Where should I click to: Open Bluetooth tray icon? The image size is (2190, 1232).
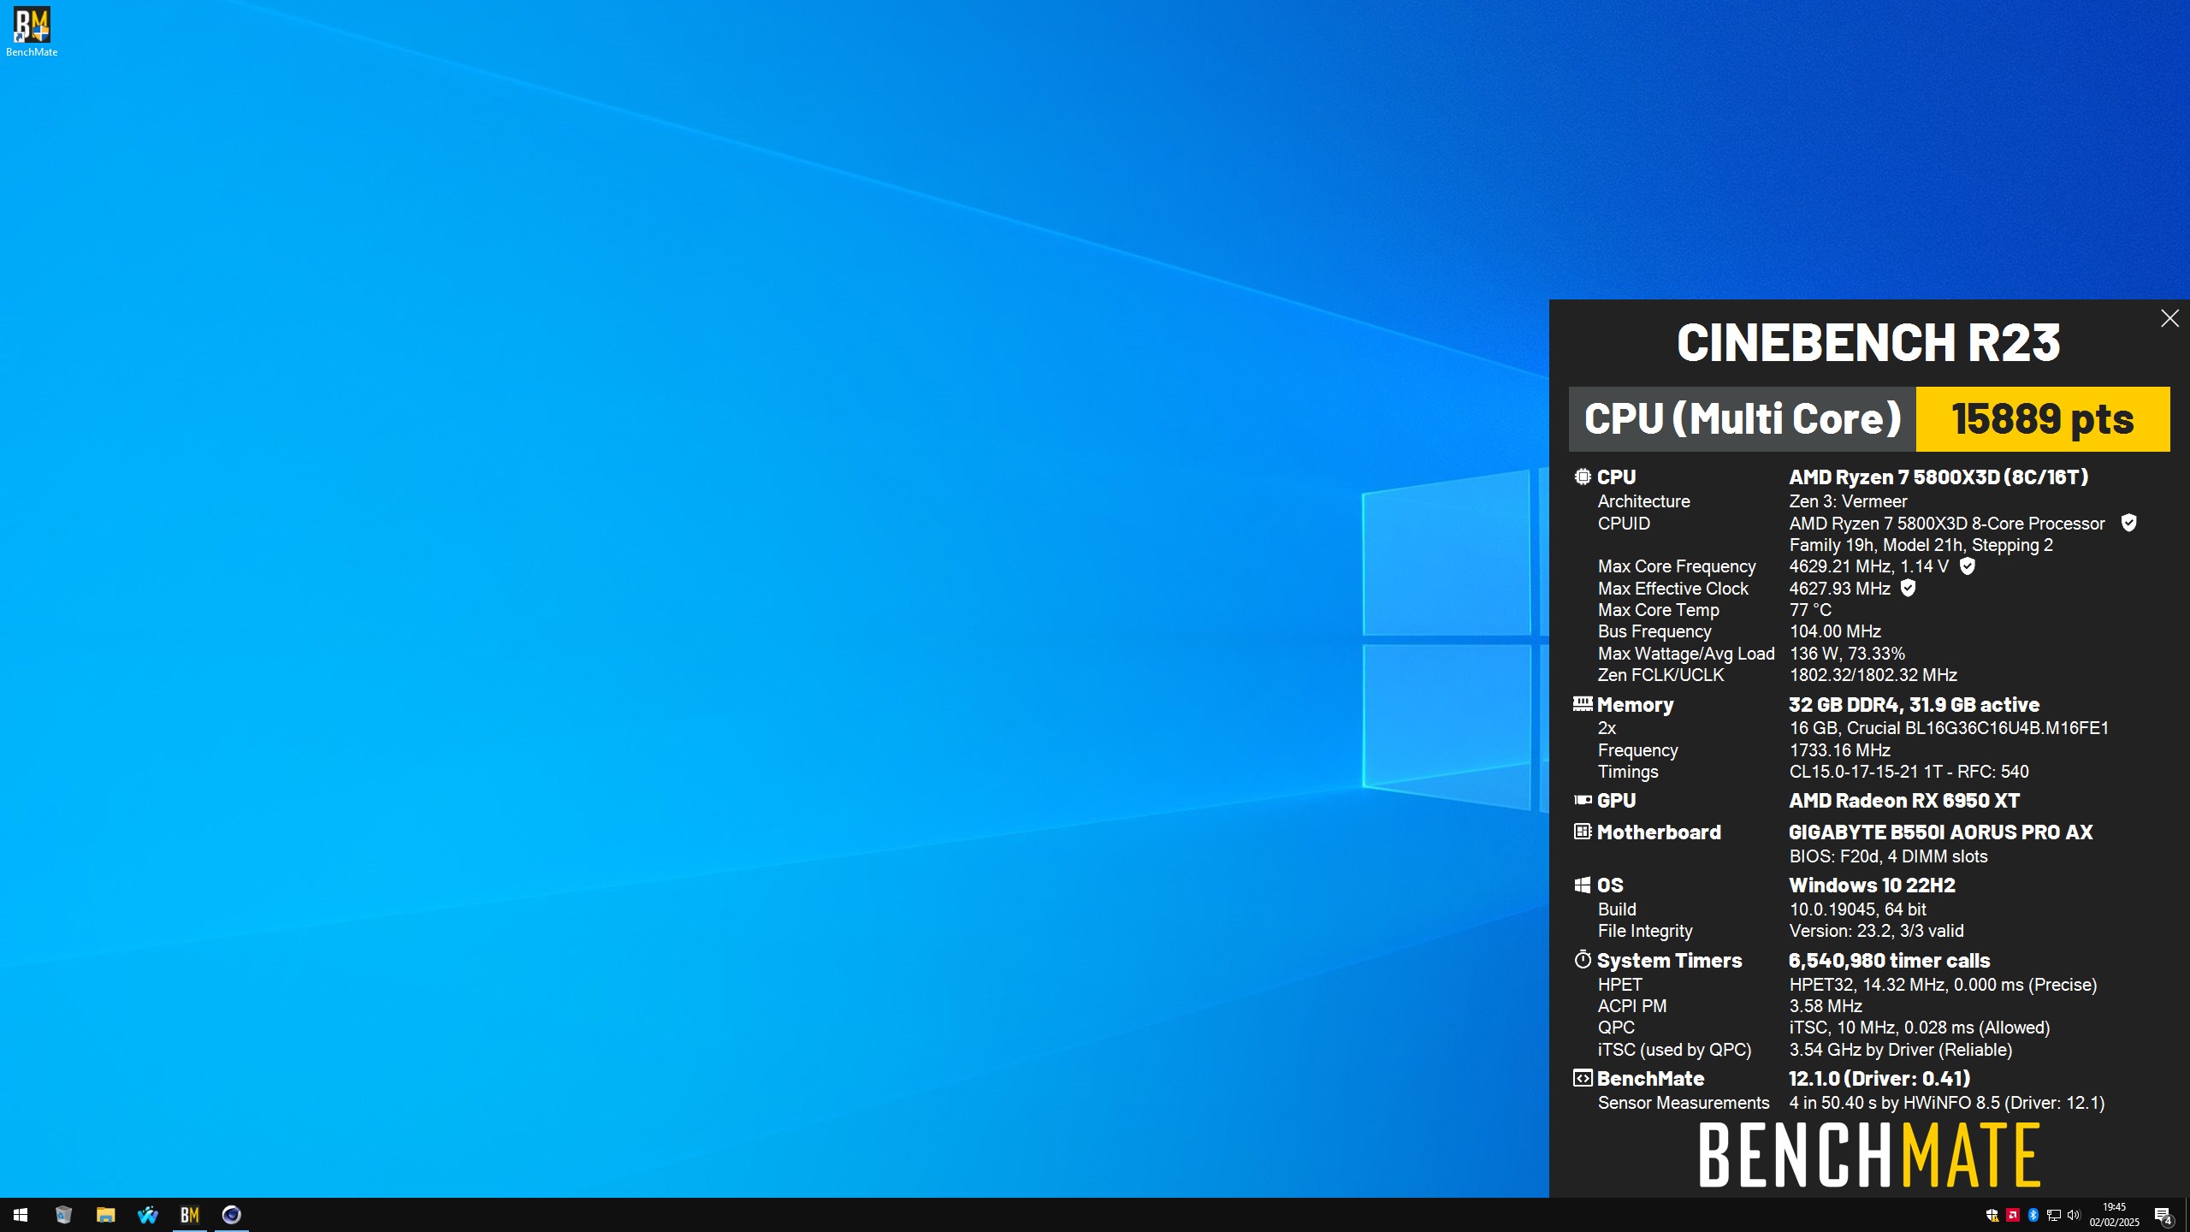coord(2033,1216)
